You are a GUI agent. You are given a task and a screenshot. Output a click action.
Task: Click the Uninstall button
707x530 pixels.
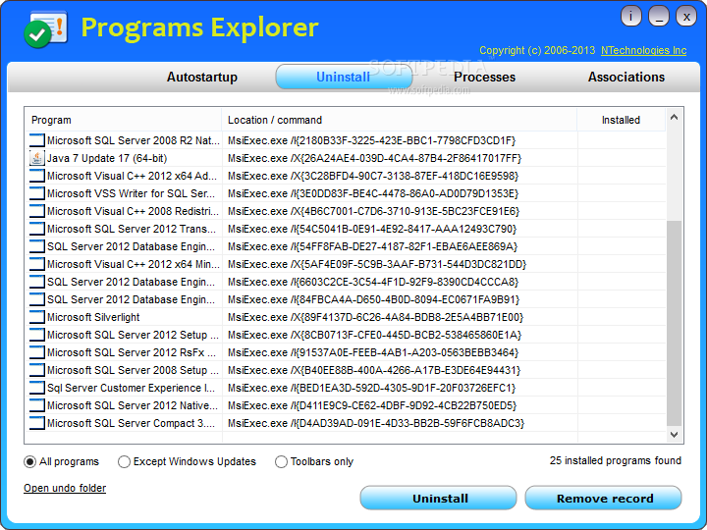pos(438,498)
